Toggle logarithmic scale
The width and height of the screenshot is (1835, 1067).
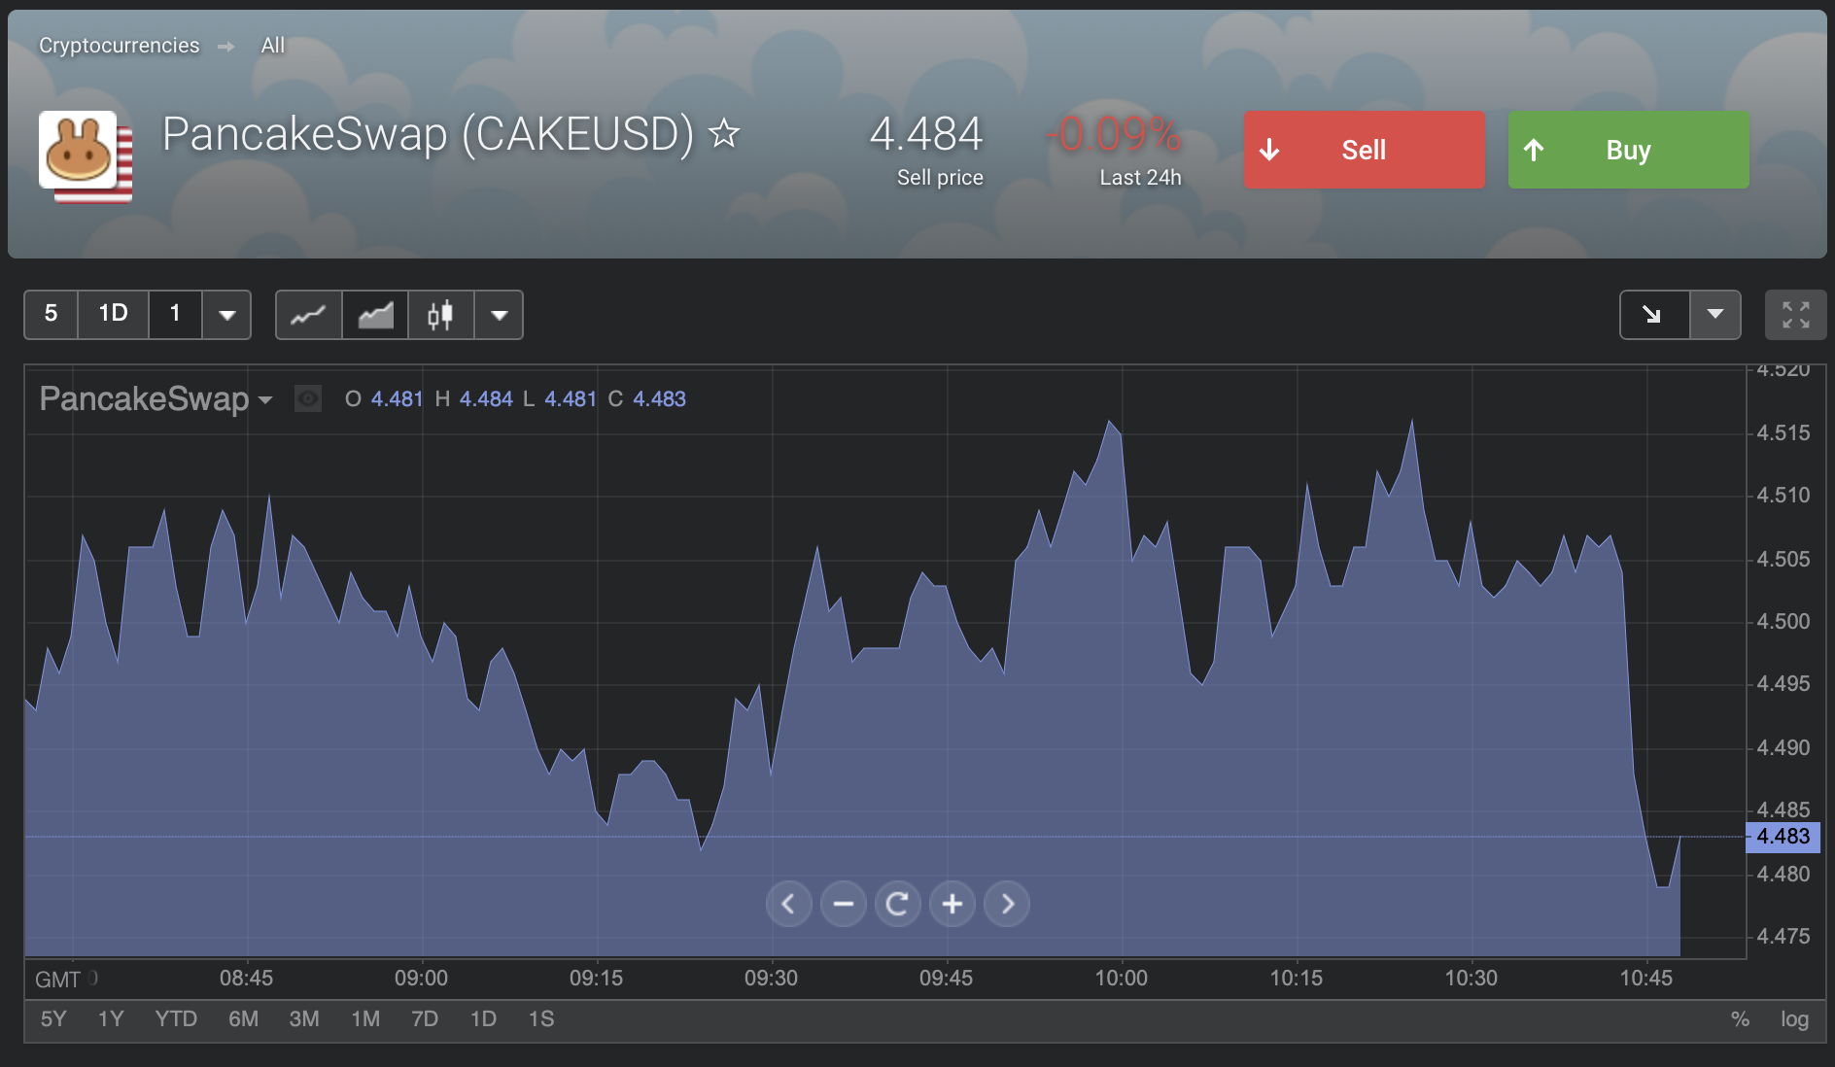pyautogui.click(x=1794, y=1019)
